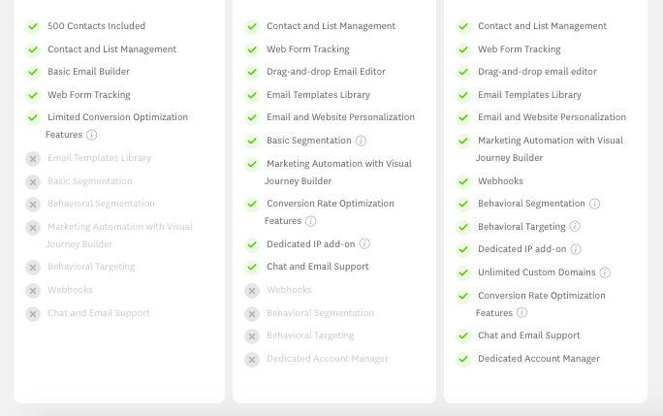Click info icon beside Behavioral Segmentation in right plan
The image size is (663, 416).
coord(594,204)
